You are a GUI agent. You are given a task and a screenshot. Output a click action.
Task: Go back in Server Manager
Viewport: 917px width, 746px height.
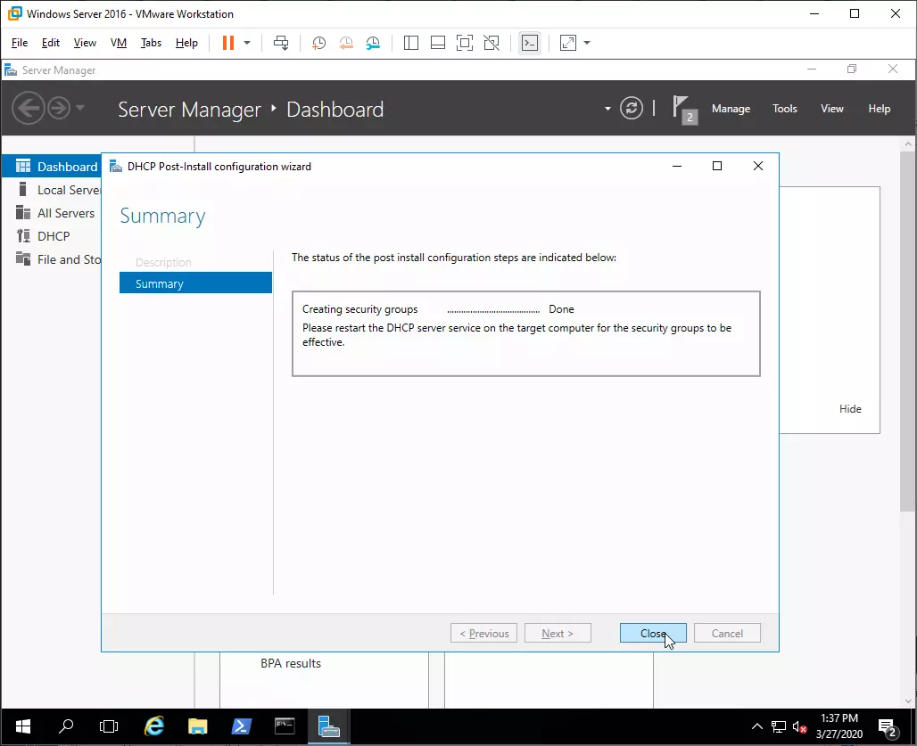(x=28, y=108)
